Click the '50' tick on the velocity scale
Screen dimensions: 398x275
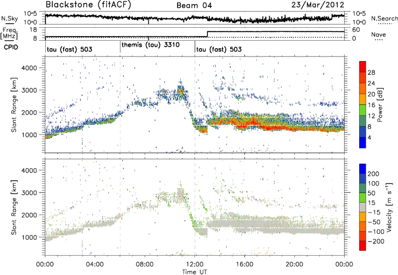pyautogui.click(x=371, y=193)
